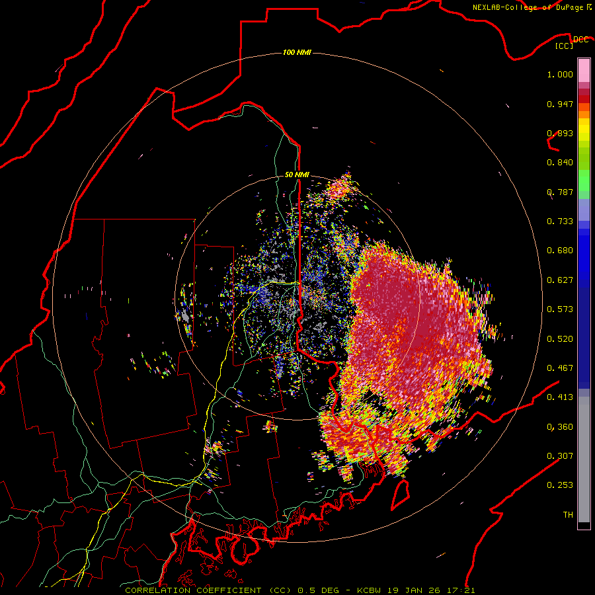Select the 0.627 legend value
The image size is (595, 595).
tap(560, 280)
